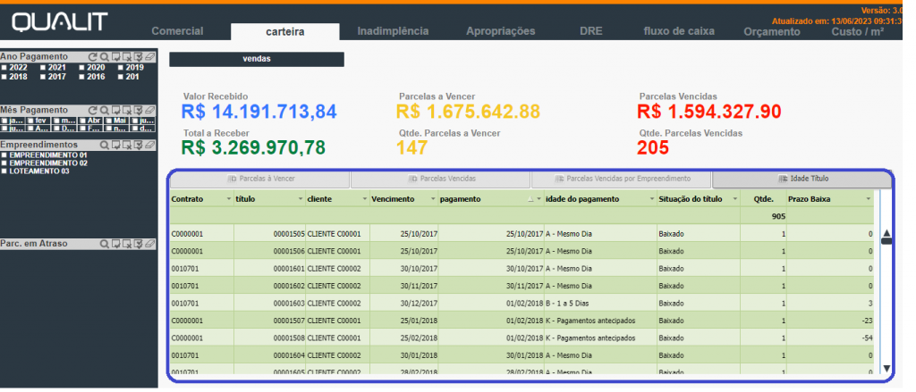Check the 2019 year checkbox
The image size is (916, 392).
121,68
